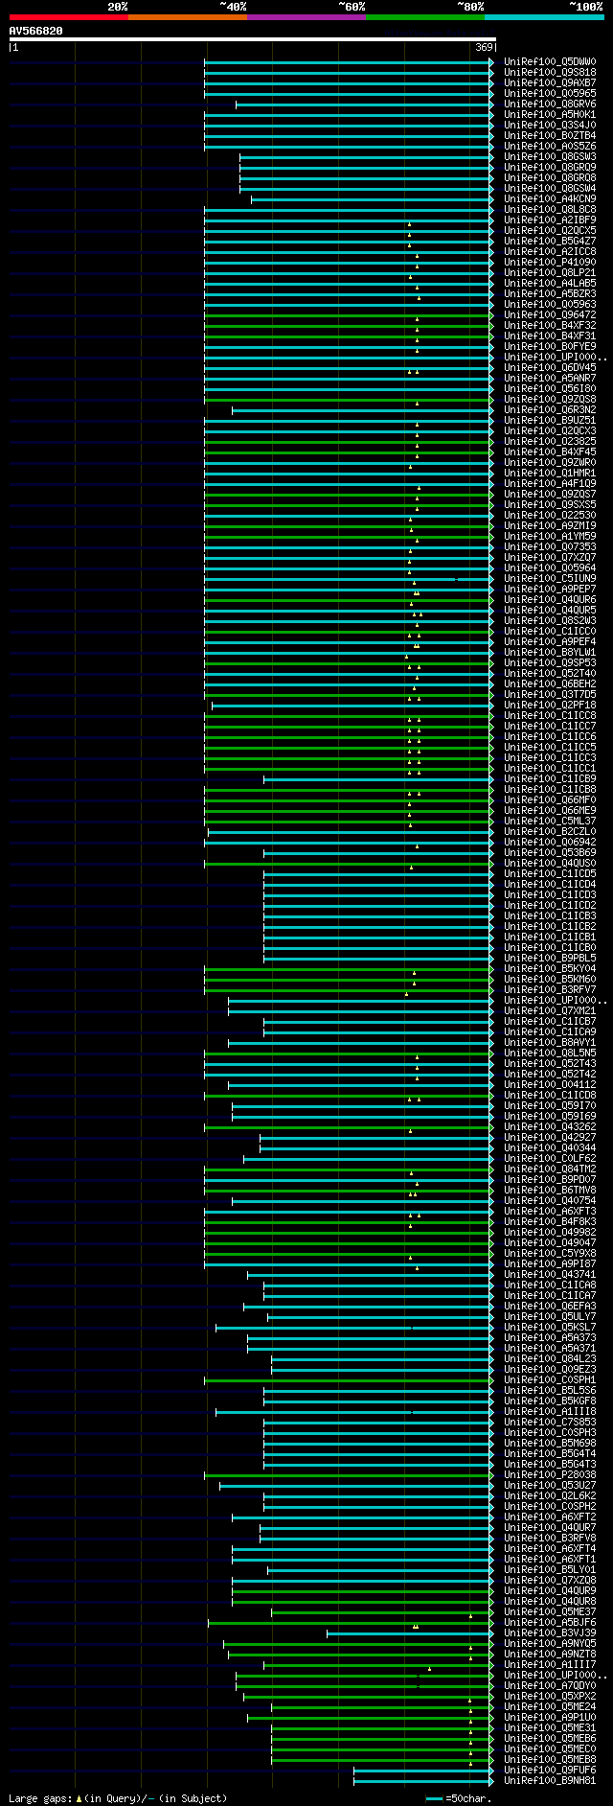
Task: Select hit label UniRef100_A5BZR3
Action: 550,293
